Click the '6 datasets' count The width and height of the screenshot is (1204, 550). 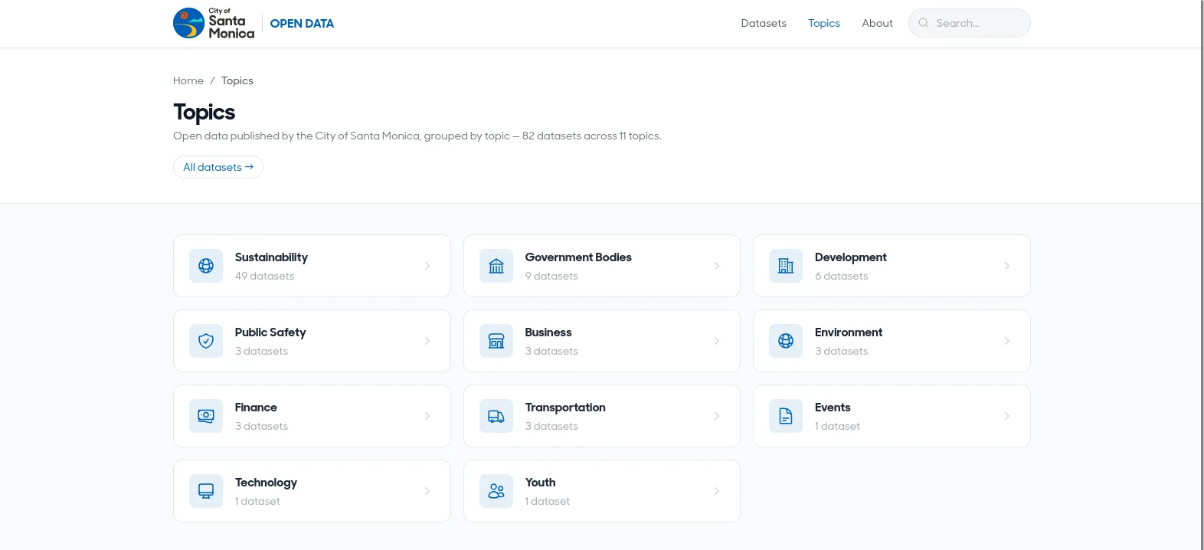click(x=842, y=276)
